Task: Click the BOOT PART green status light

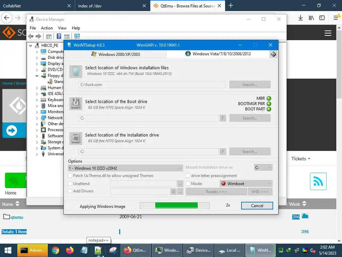Action: pyautogui.click(x=269, y=109)
